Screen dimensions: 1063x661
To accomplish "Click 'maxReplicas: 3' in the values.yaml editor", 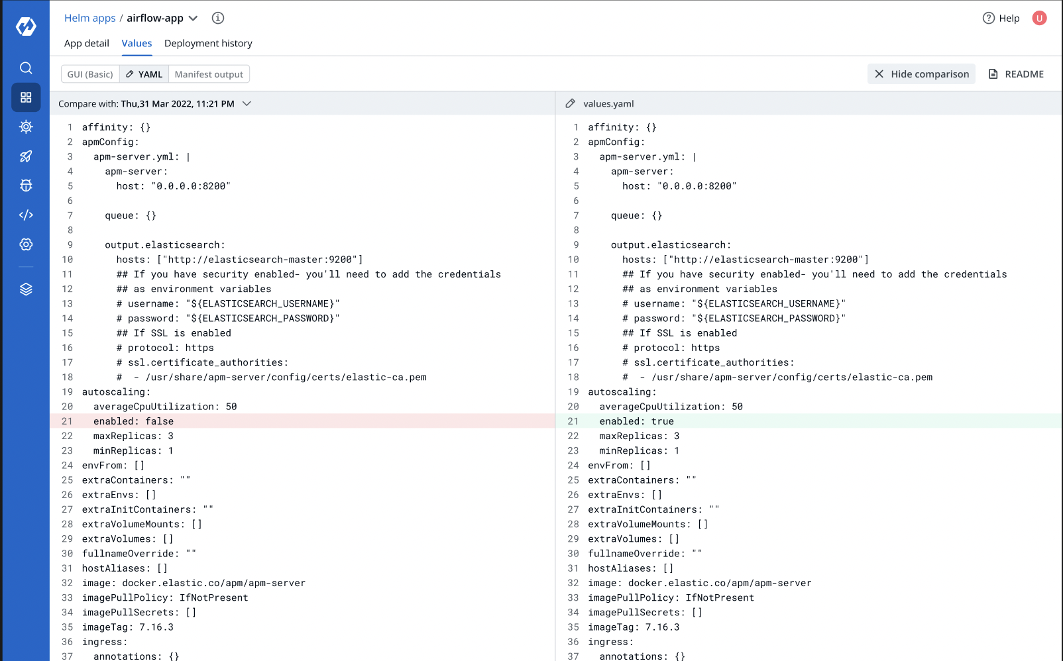I will (x=640, y=436).
